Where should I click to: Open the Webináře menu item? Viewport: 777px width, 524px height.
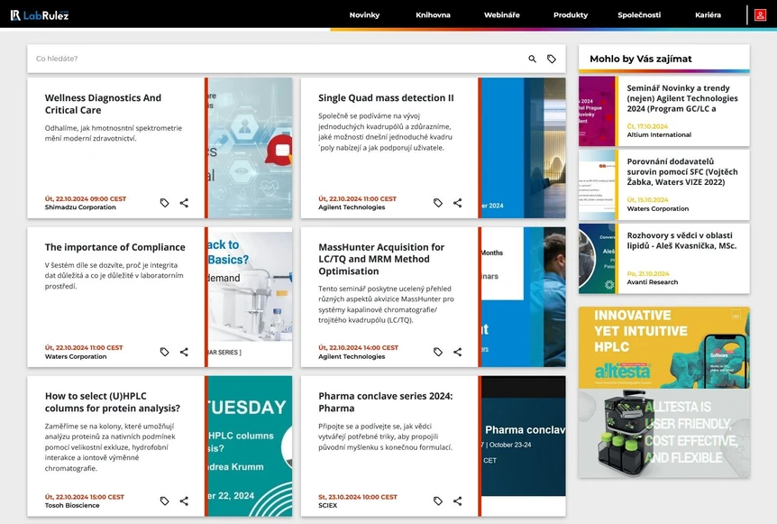pos(501,15)
